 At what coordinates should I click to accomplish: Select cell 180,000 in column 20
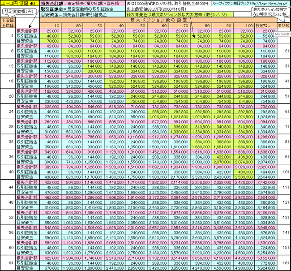72,56
